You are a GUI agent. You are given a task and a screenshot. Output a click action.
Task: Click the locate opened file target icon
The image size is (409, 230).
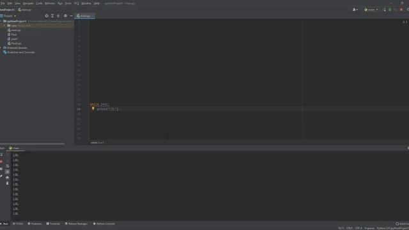tap(47, 16)
